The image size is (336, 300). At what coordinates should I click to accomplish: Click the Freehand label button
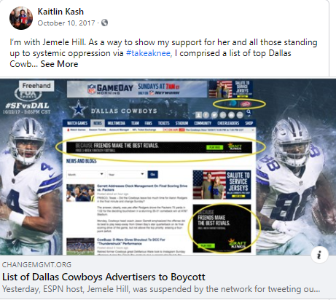[x=36, y=86]
